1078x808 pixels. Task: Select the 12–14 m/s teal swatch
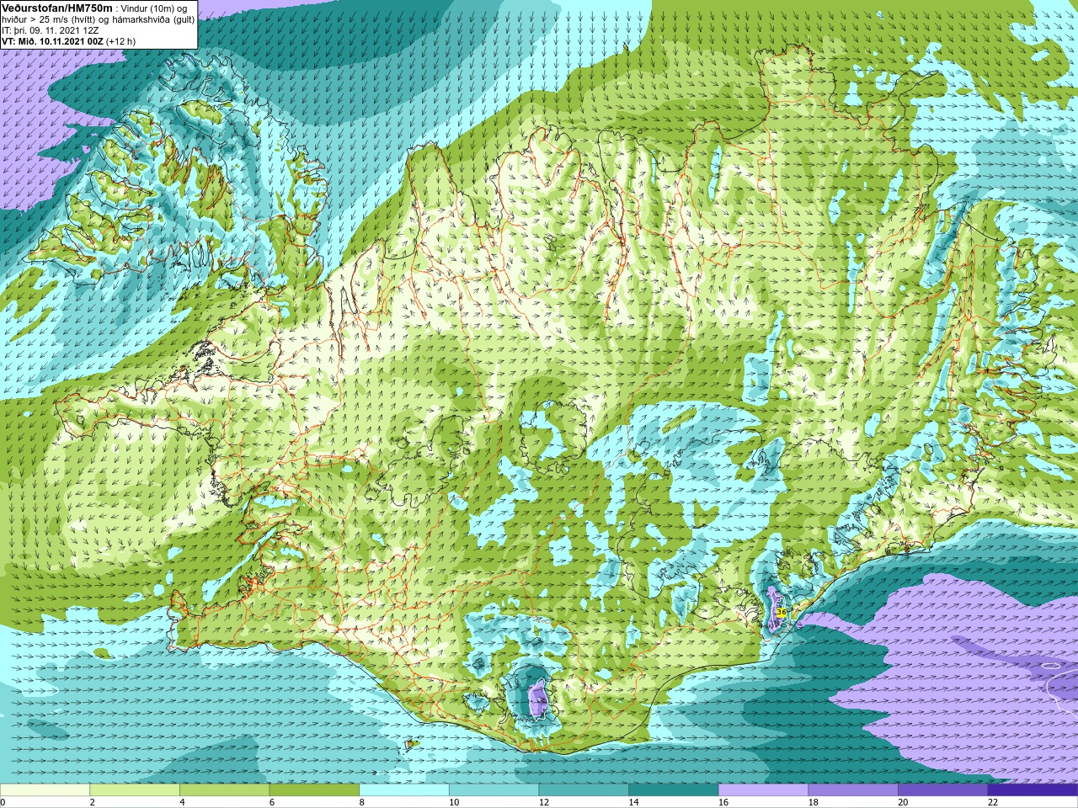coord(584,789)
